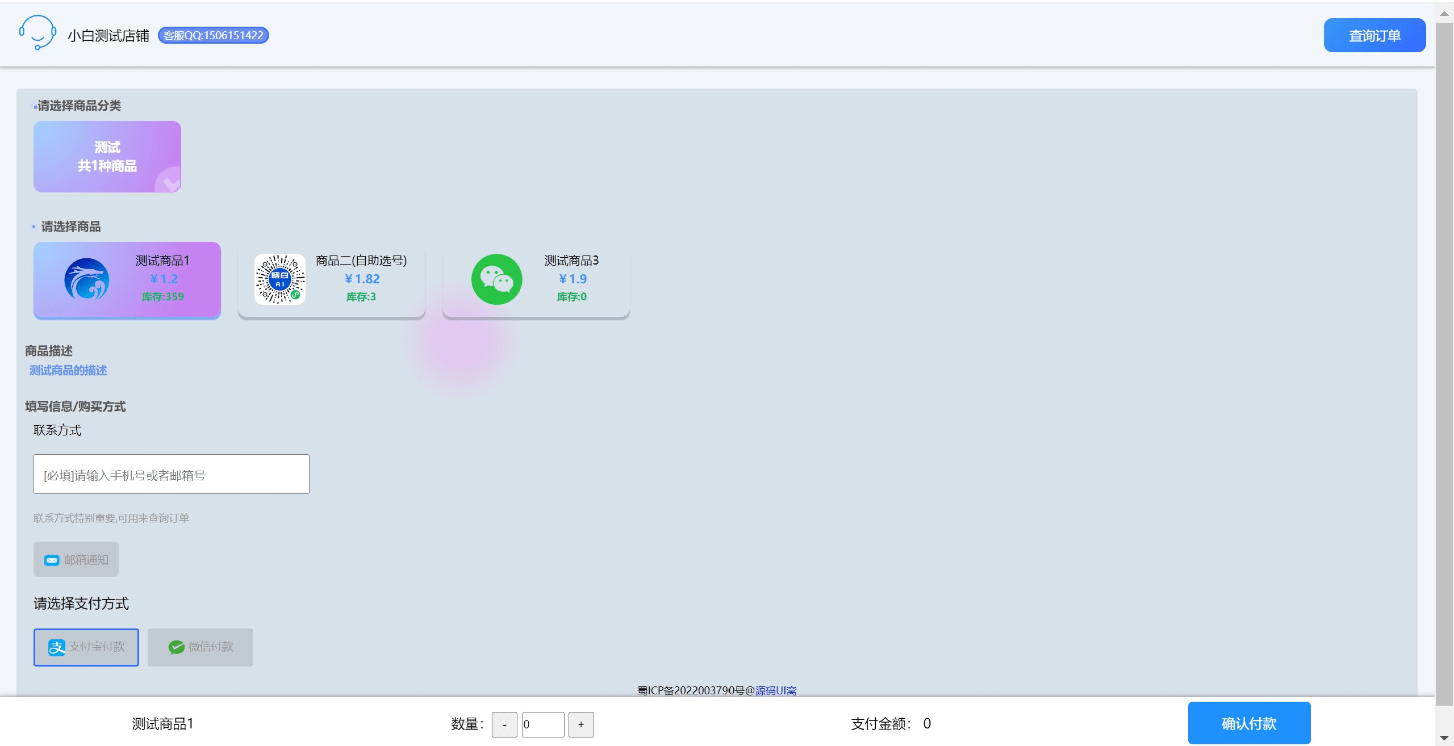Choose product 商品二(自助选号)
The height and width of the screenshot is (746, 1454).
[332, 279]
